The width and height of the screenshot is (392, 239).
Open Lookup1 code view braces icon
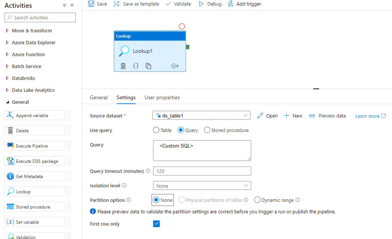[x=136, y=66]
